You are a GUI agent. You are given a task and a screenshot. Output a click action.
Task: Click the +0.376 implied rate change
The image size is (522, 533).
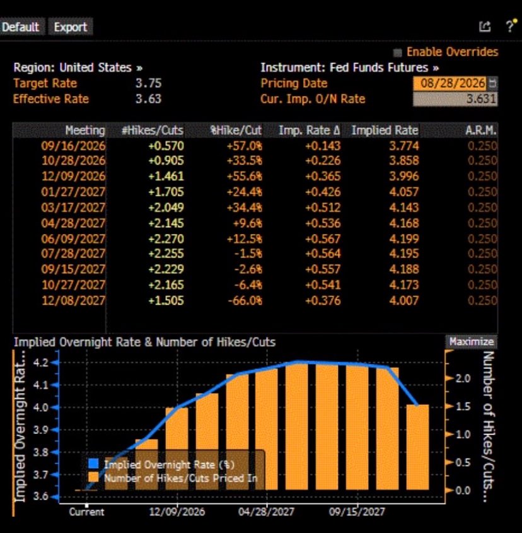coord(323,300)
